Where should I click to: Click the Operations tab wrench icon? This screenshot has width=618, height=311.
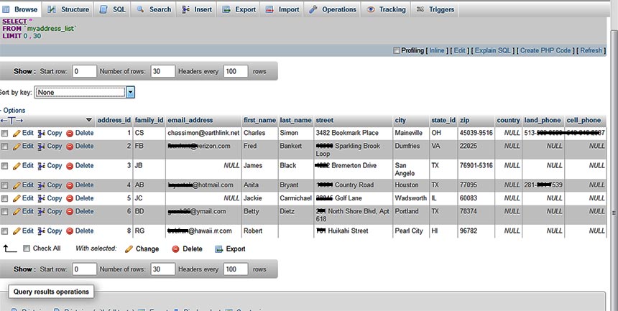click(313, 9)
